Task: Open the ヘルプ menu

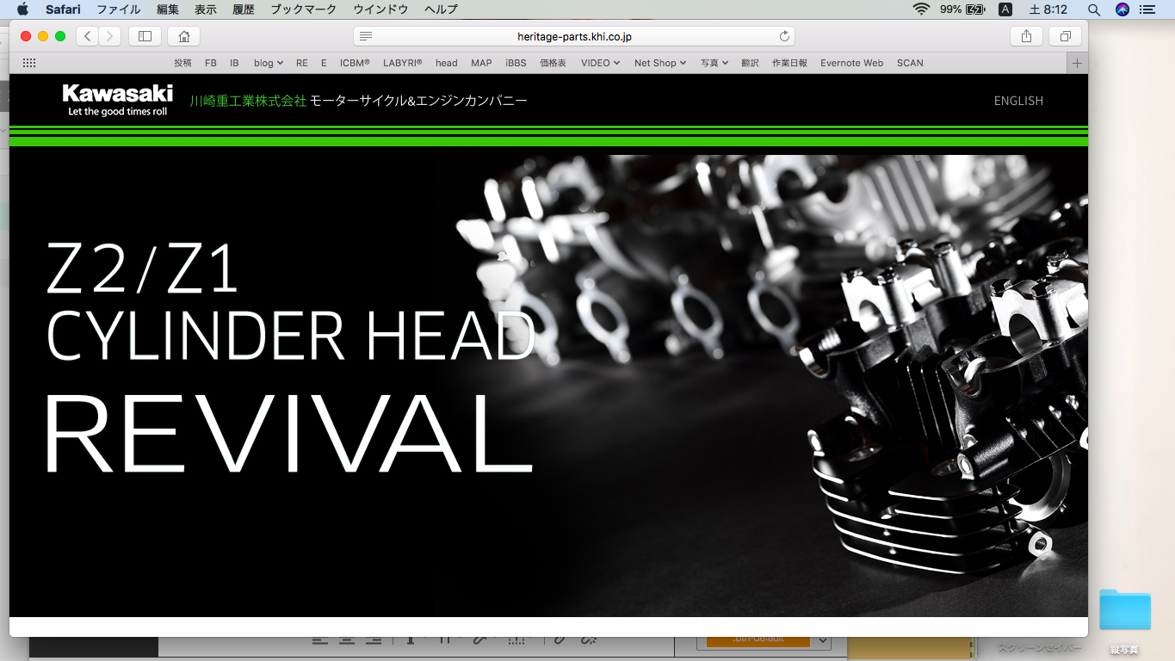Action: click(441, 9)
